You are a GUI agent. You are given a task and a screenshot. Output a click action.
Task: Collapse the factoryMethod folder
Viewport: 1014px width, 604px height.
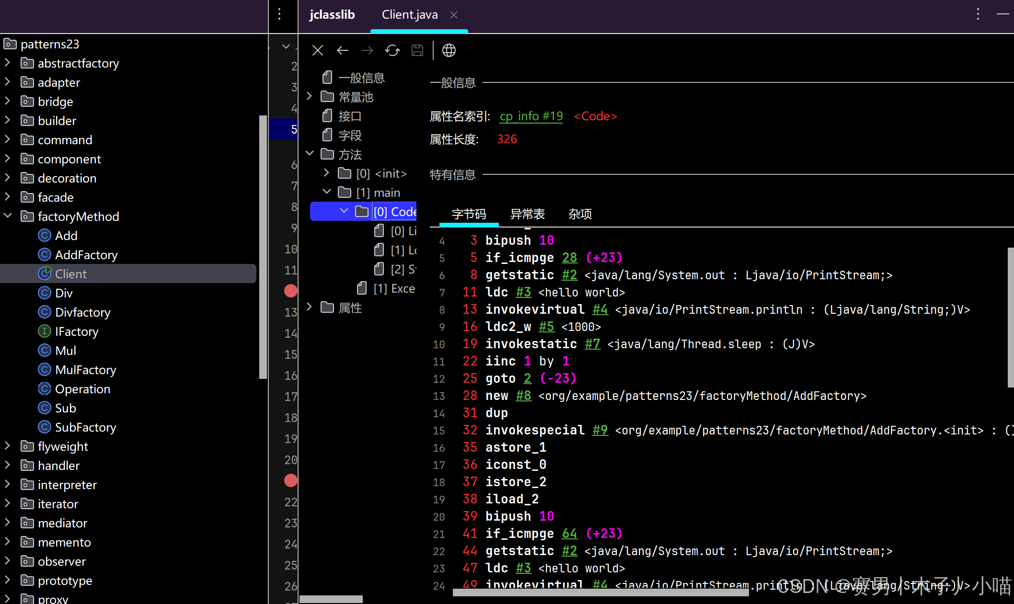click(x=8, y=216)
